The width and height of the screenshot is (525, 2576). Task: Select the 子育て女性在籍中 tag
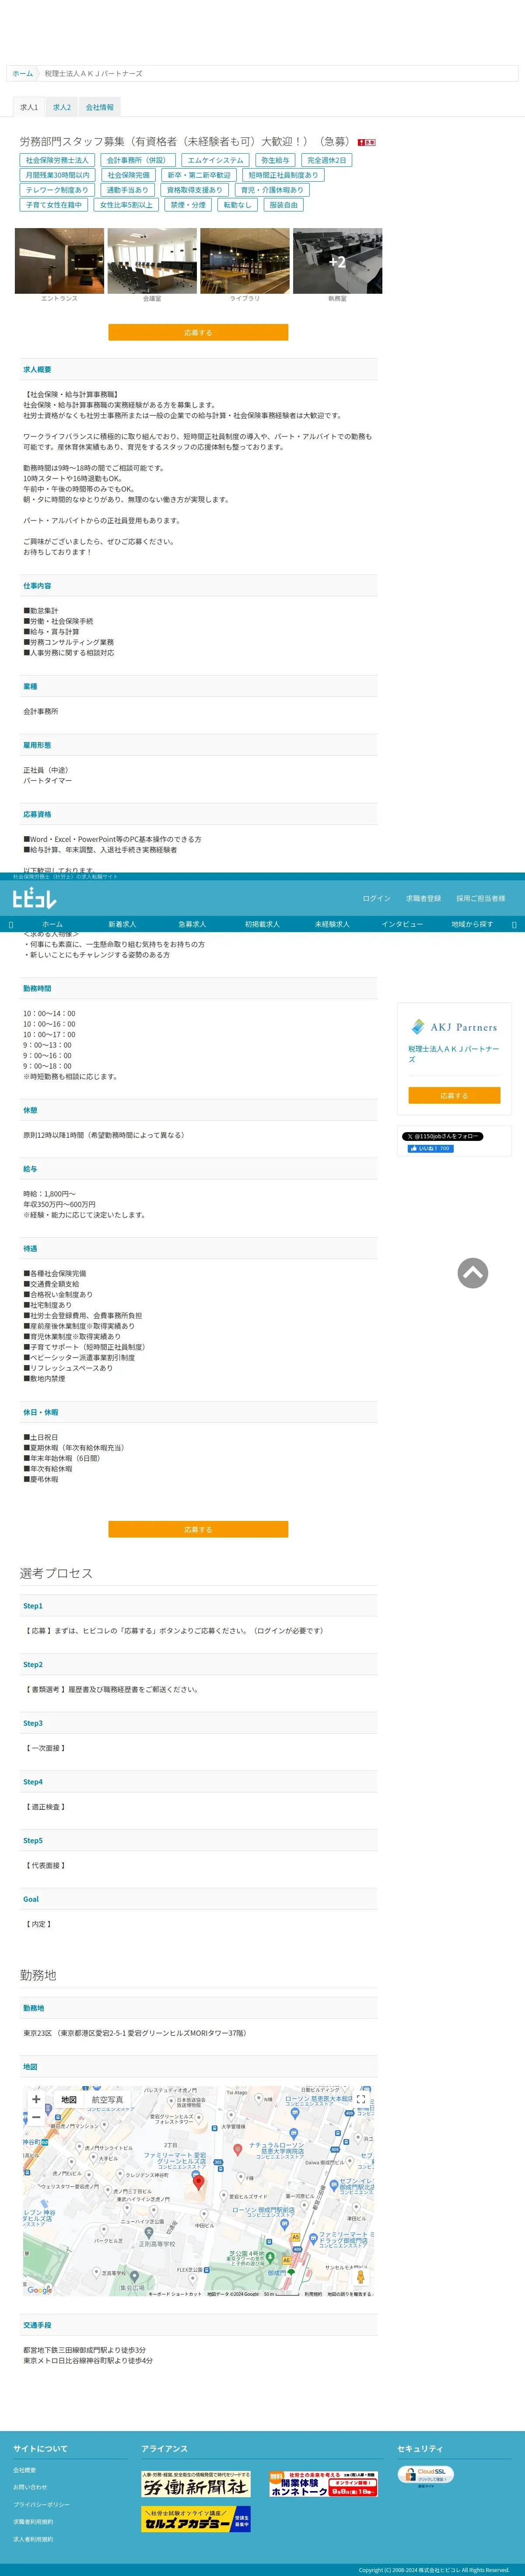pos(54,205)
